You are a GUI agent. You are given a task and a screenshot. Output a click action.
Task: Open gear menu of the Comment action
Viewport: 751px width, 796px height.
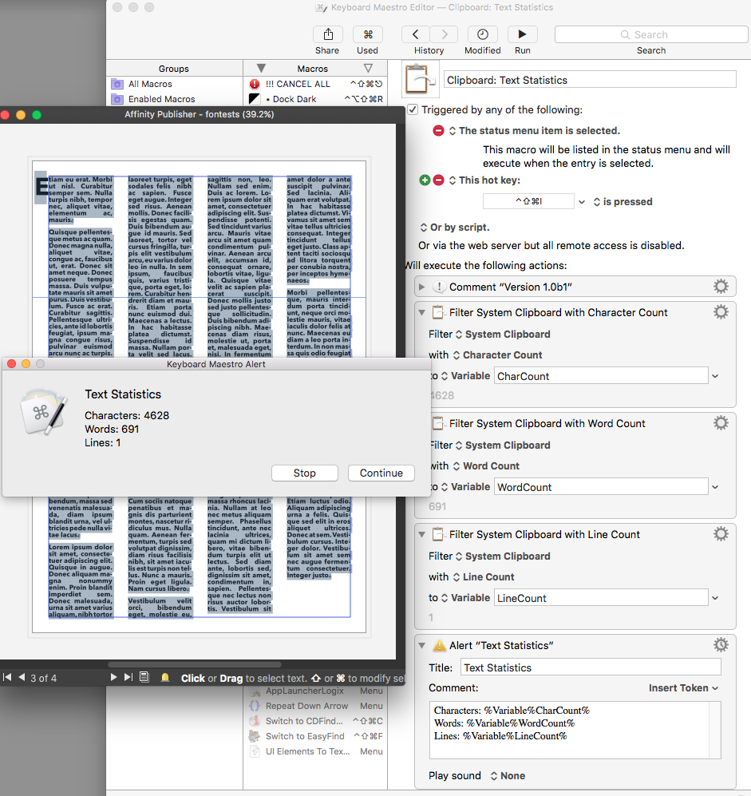721,287
